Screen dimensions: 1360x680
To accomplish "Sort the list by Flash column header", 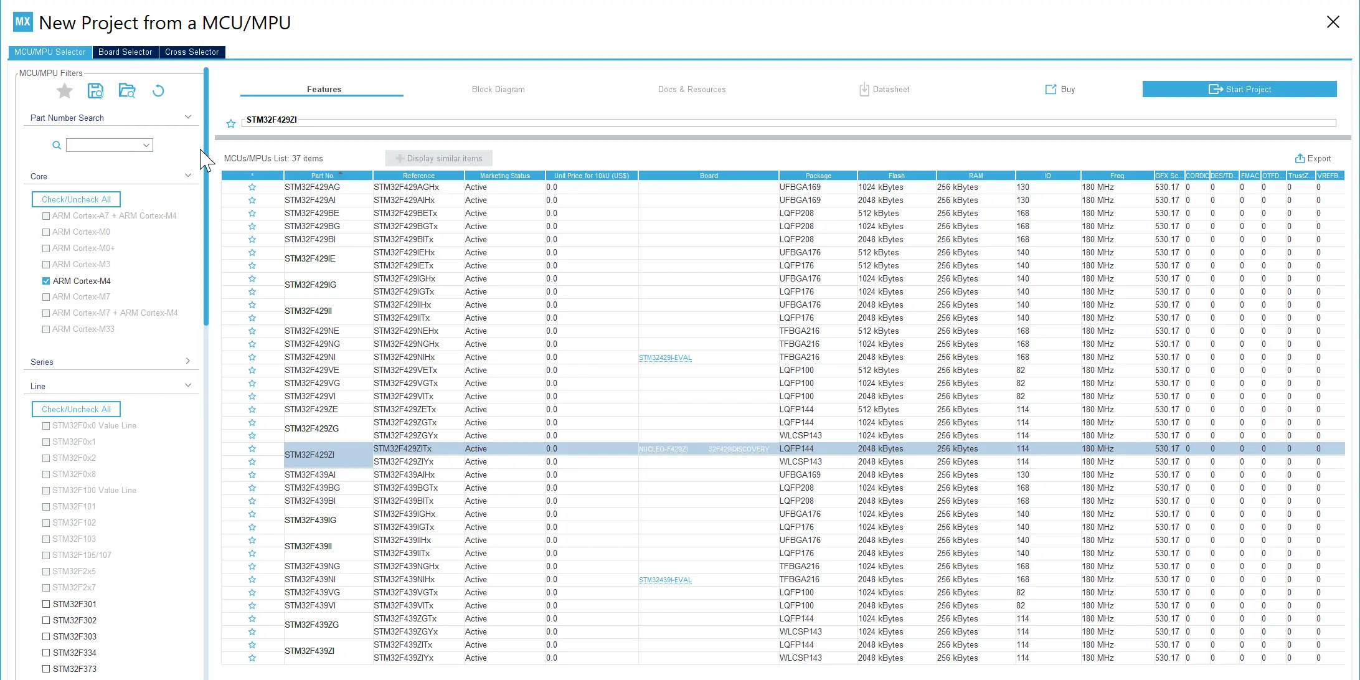I will 896,176.
